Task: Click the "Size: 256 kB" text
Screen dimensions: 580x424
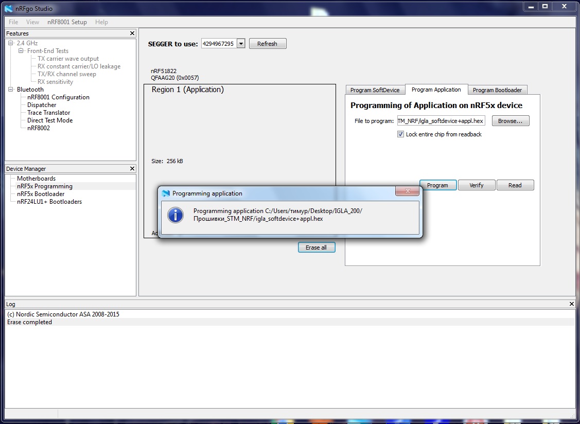Action: [x=167, y=161]
